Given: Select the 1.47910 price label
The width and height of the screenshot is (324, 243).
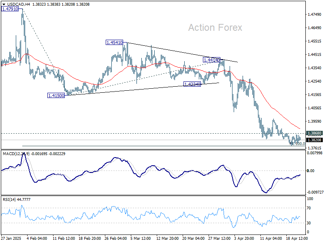Looking at the screenshot, I should pos(10,9).
